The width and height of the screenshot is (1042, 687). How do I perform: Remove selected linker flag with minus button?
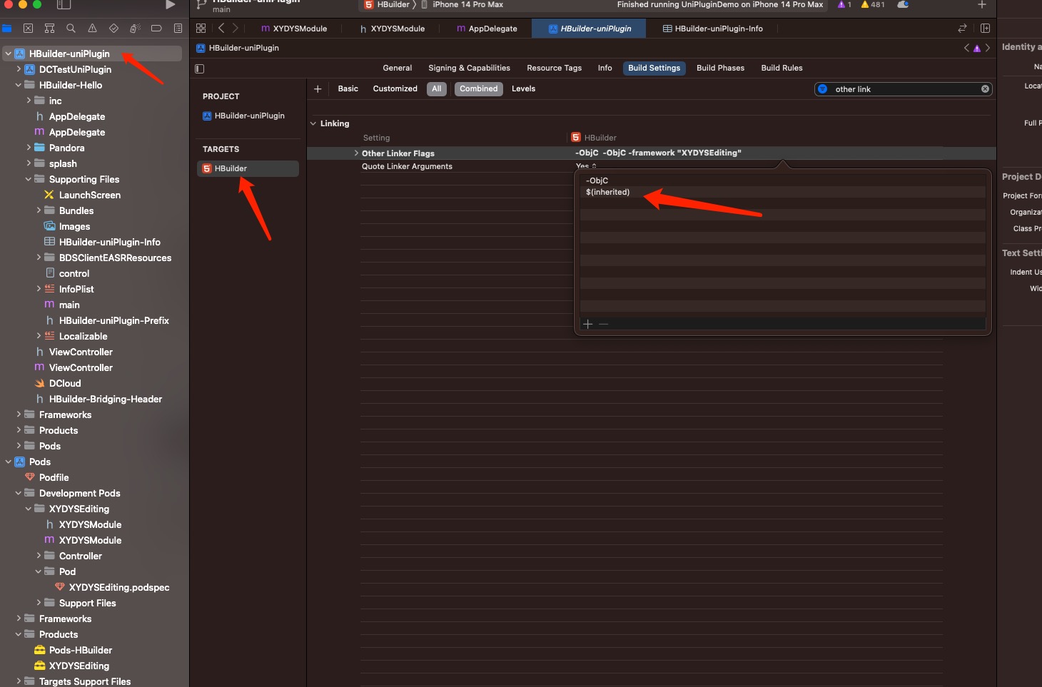tap(604, 324)
